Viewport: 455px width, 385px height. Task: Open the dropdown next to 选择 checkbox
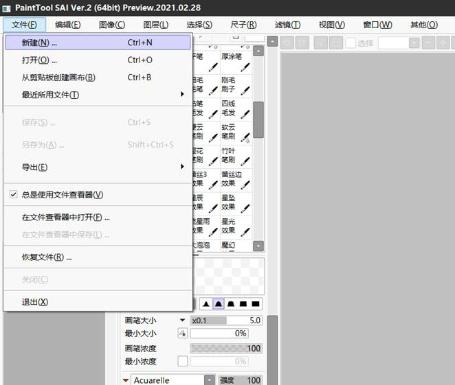point(414,43)
